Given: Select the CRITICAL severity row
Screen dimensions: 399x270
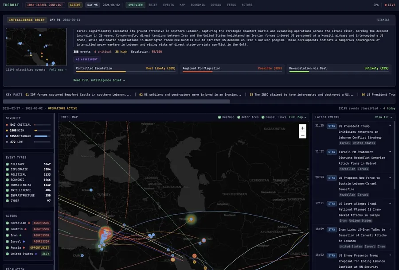Looking at the screenshot, I should click(x=28, y=125).
